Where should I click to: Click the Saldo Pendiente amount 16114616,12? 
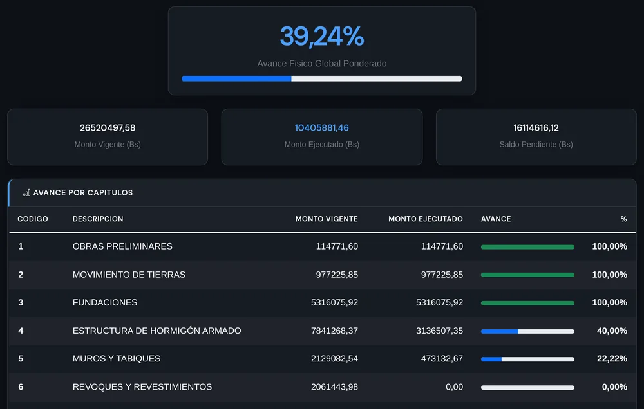coord(536,128)
